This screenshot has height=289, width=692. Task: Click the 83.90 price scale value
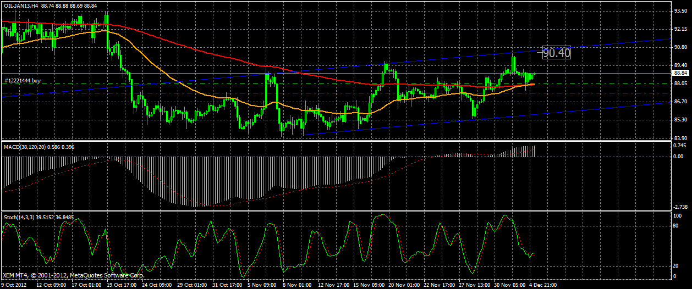point(680,137)
